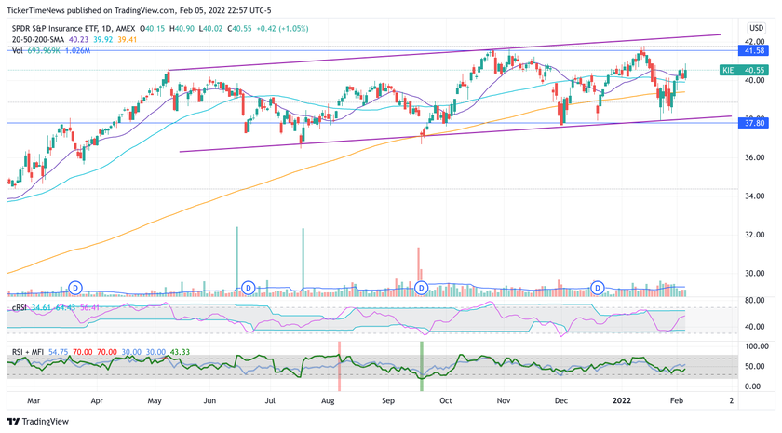Image resolution: width=782 pixels, height=433 pixels.
Task: Click the Aug label on time axis
Action: pyautogui.click(x=327, y=400)
